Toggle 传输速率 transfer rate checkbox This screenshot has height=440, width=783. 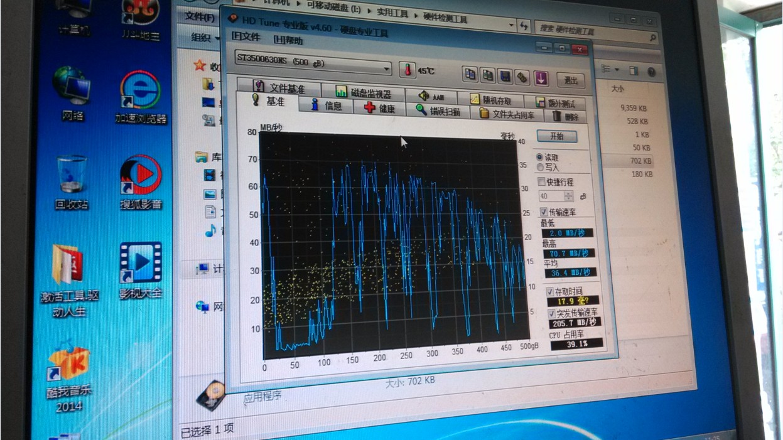tap(544, 212)
